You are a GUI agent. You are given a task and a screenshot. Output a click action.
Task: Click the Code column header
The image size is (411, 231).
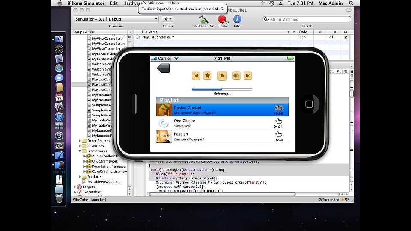[x=306, y=32]
